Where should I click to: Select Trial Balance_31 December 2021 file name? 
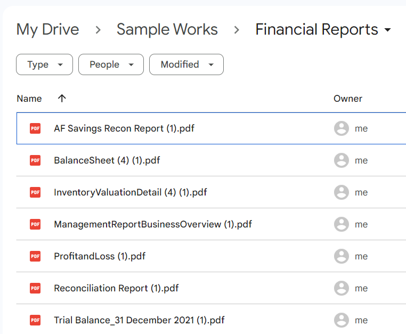click(139, 320)
